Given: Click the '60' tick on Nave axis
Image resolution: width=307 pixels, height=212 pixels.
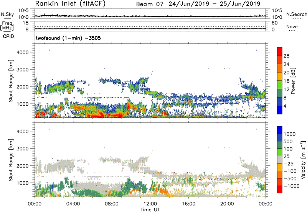Looking at the screenshot, I should (x=274, y=23).
